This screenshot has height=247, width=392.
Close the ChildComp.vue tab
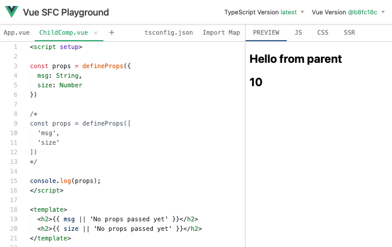pos(96,33)
